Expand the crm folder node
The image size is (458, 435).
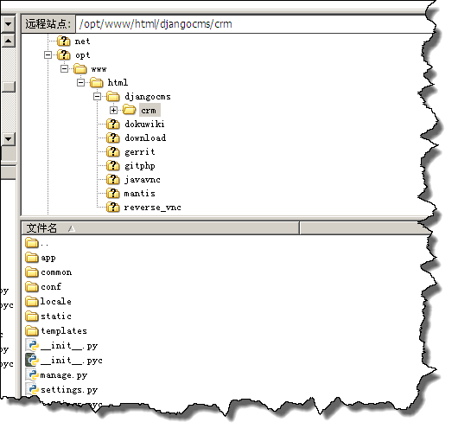pos(113,110)
